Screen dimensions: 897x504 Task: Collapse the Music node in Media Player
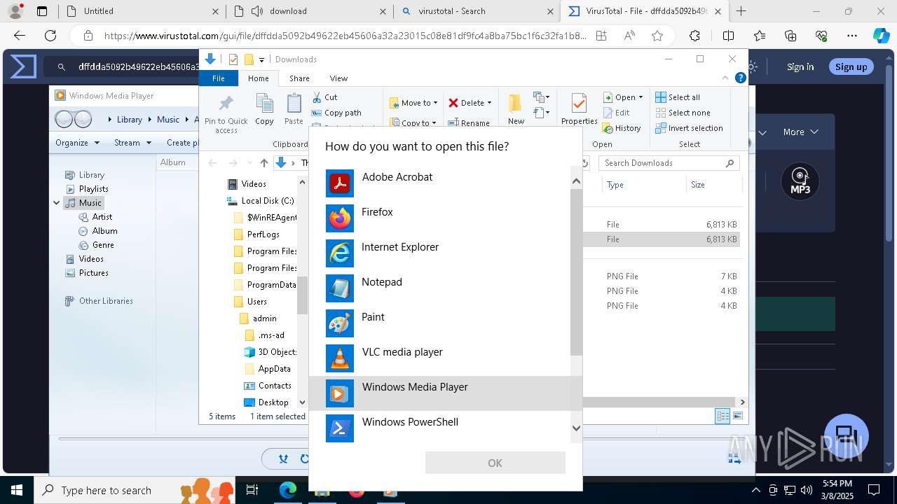57,203
